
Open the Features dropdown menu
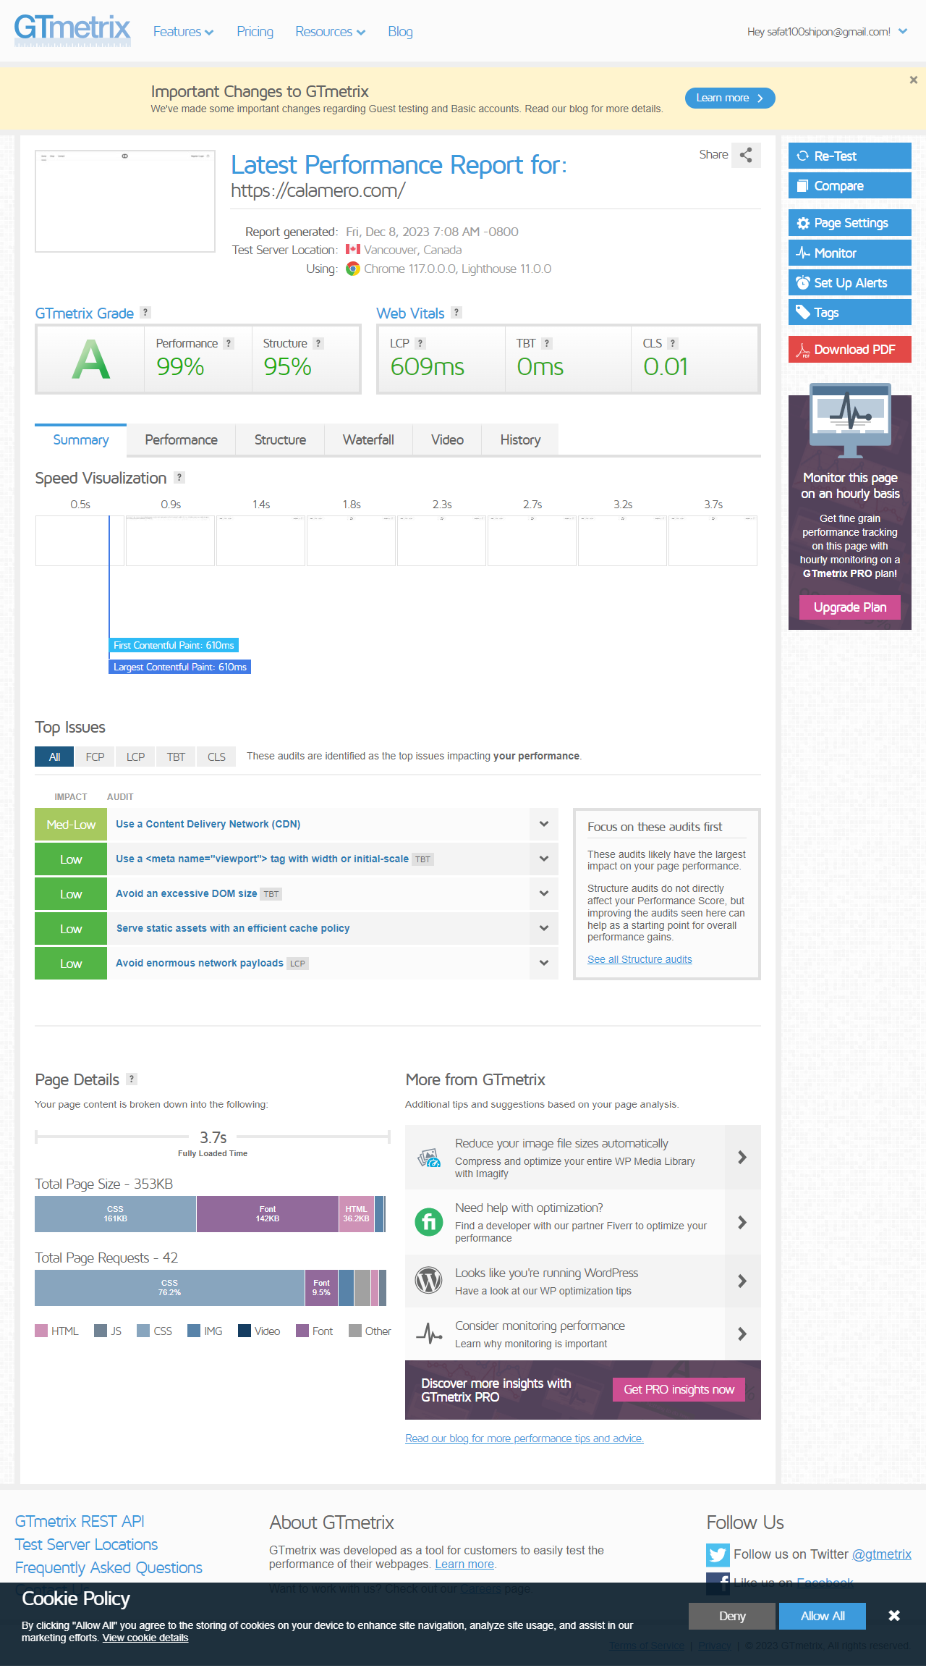point(183,32)
